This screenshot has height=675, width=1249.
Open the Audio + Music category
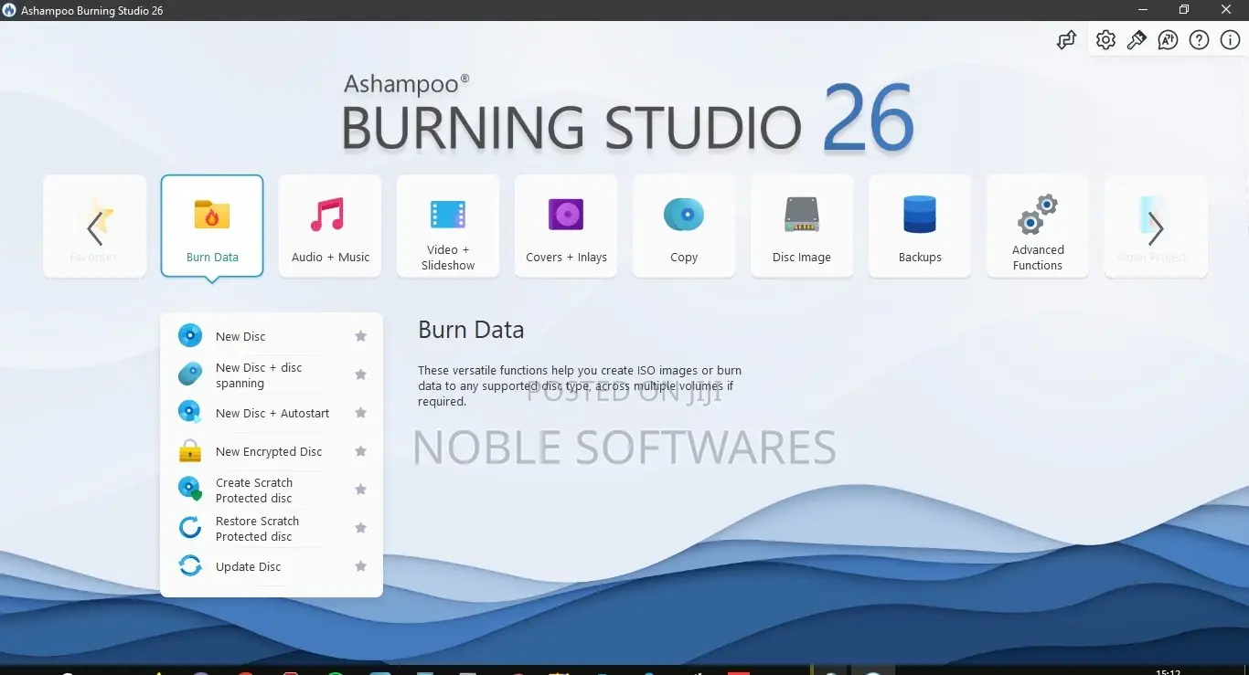(330, 226)
